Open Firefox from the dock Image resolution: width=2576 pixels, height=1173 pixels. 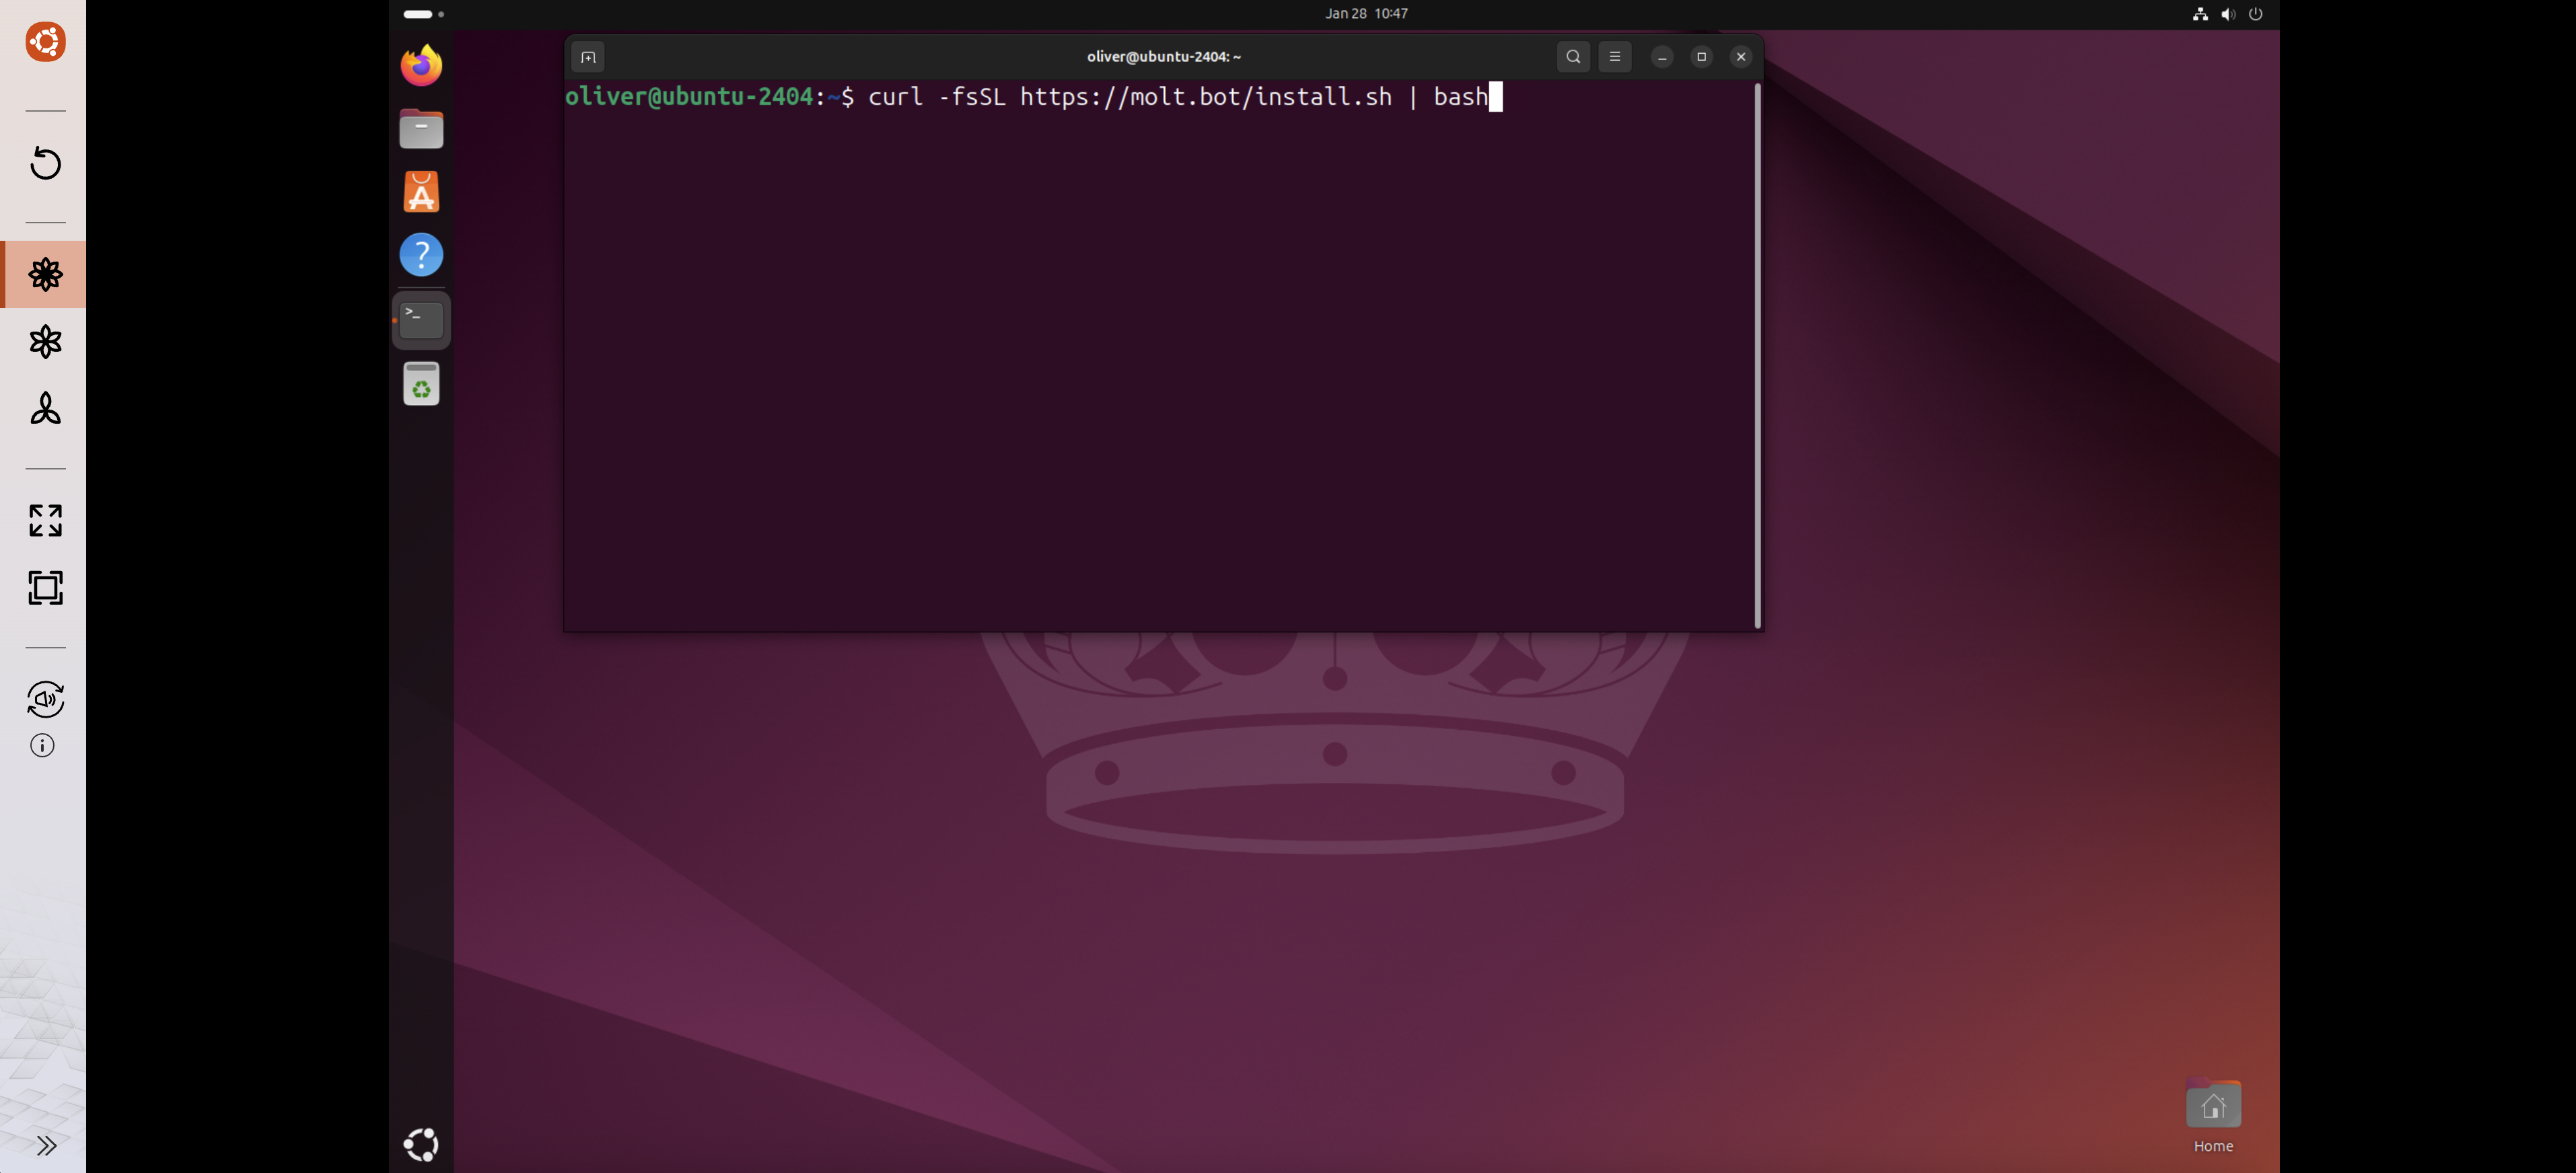[421, 65]
